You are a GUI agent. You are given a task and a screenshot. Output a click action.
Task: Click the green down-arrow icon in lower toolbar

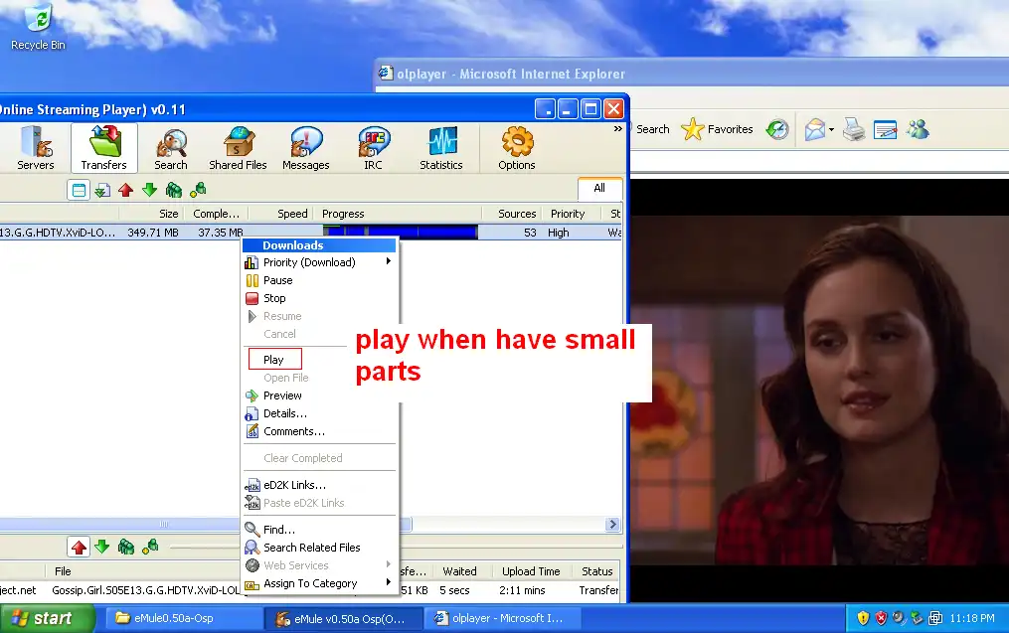click(x=101, y=548)
